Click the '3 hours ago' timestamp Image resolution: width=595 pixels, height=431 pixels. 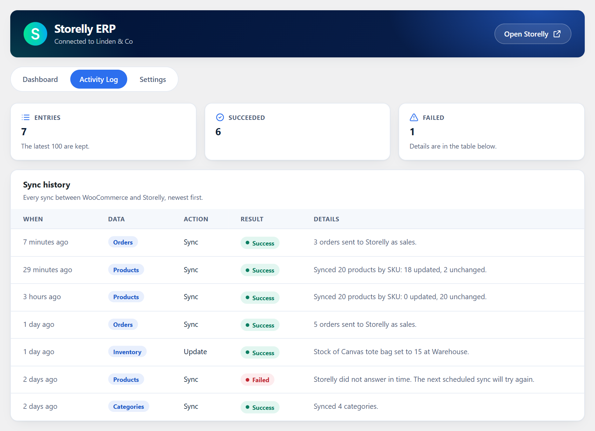click(x=42, y=297)
